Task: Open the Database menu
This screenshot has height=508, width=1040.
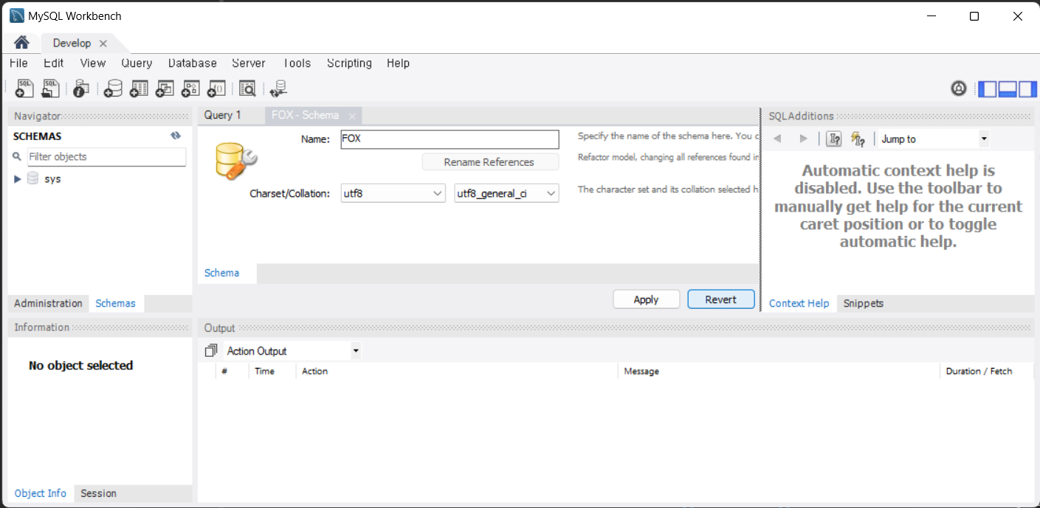Action: point(193,63)
